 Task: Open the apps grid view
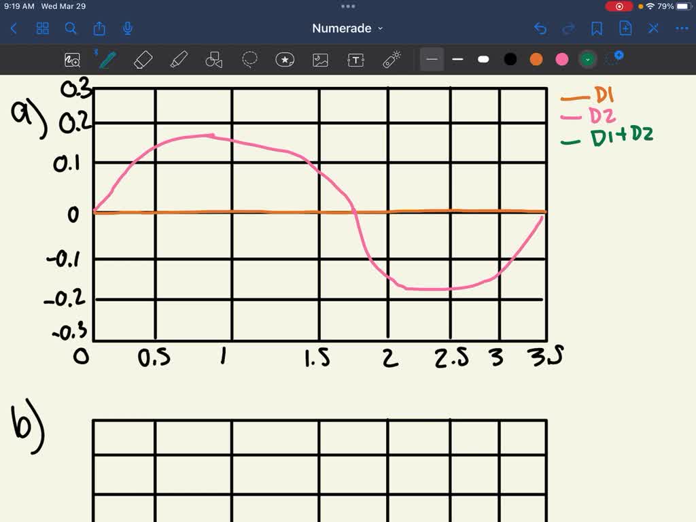click(x=42, y=28)
